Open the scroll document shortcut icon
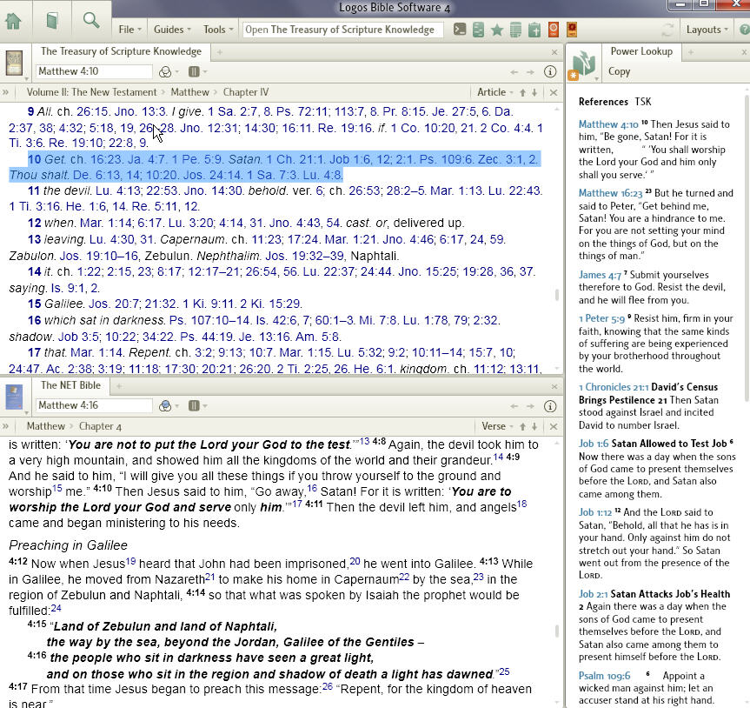The height and width of the screenshot is (708, 750). 515,30
